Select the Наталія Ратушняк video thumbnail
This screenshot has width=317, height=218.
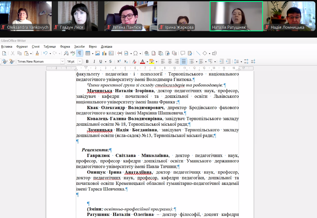[x=236, y=16]
